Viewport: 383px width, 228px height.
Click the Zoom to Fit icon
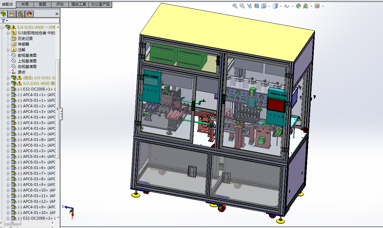pos(235,6)
